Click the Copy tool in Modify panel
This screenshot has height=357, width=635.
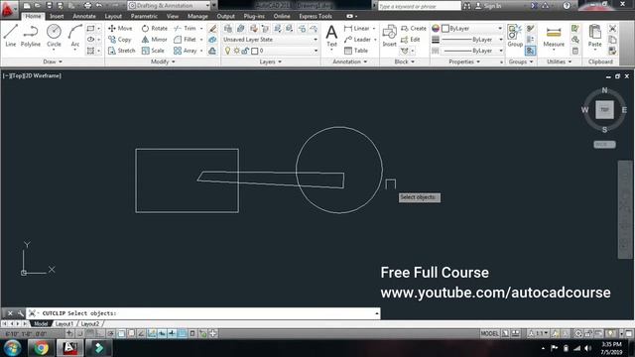click(x=119, y=40)
